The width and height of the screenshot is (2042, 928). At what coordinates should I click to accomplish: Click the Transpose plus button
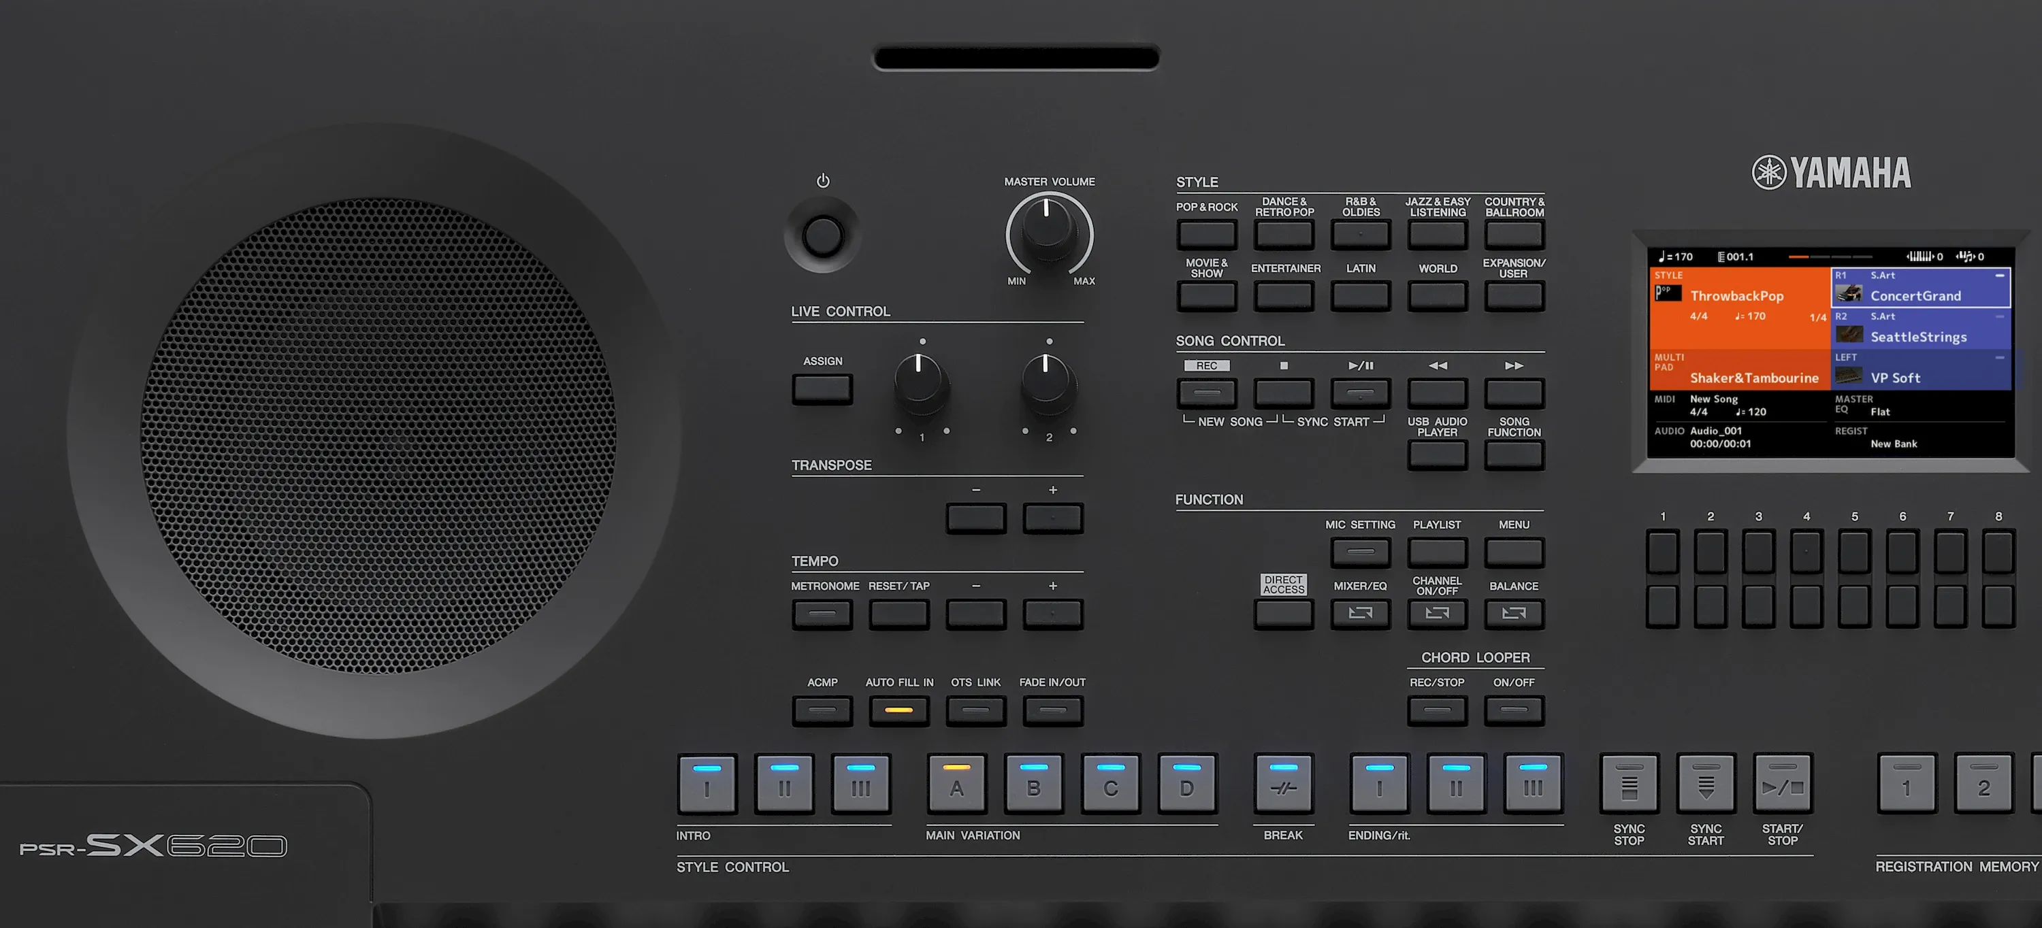pos(1053,518)
